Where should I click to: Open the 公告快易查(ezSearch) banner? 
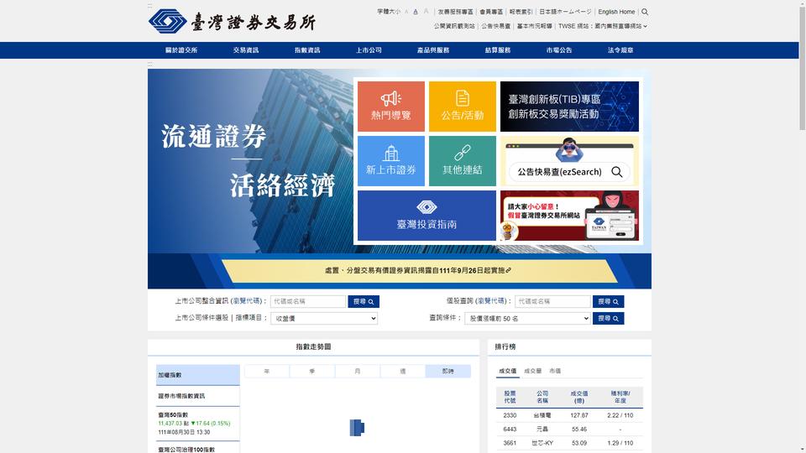click(569, 161)
